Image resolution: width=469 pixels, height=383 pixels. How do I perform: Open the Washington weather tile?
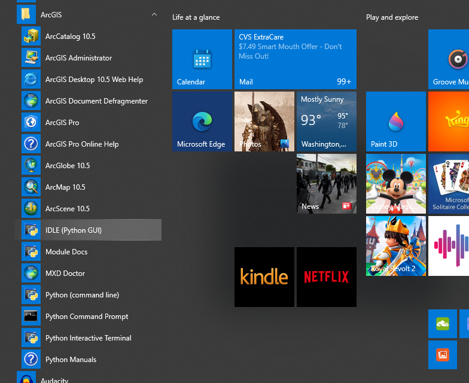click(x=327, y=121)
